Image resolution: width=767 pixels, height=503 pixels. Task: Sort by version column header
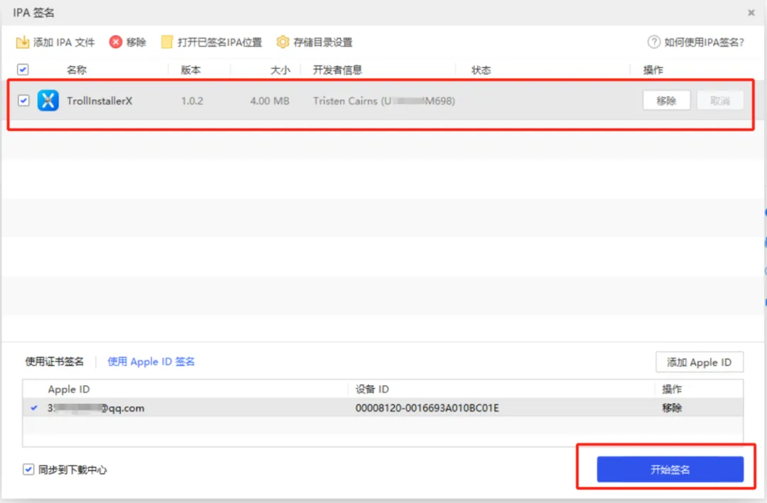point(191,70)
